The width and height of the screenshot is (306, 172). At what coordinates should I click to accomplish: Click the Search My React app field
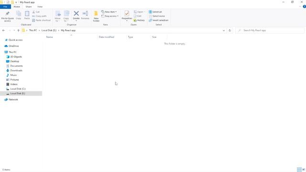[270, 31]
